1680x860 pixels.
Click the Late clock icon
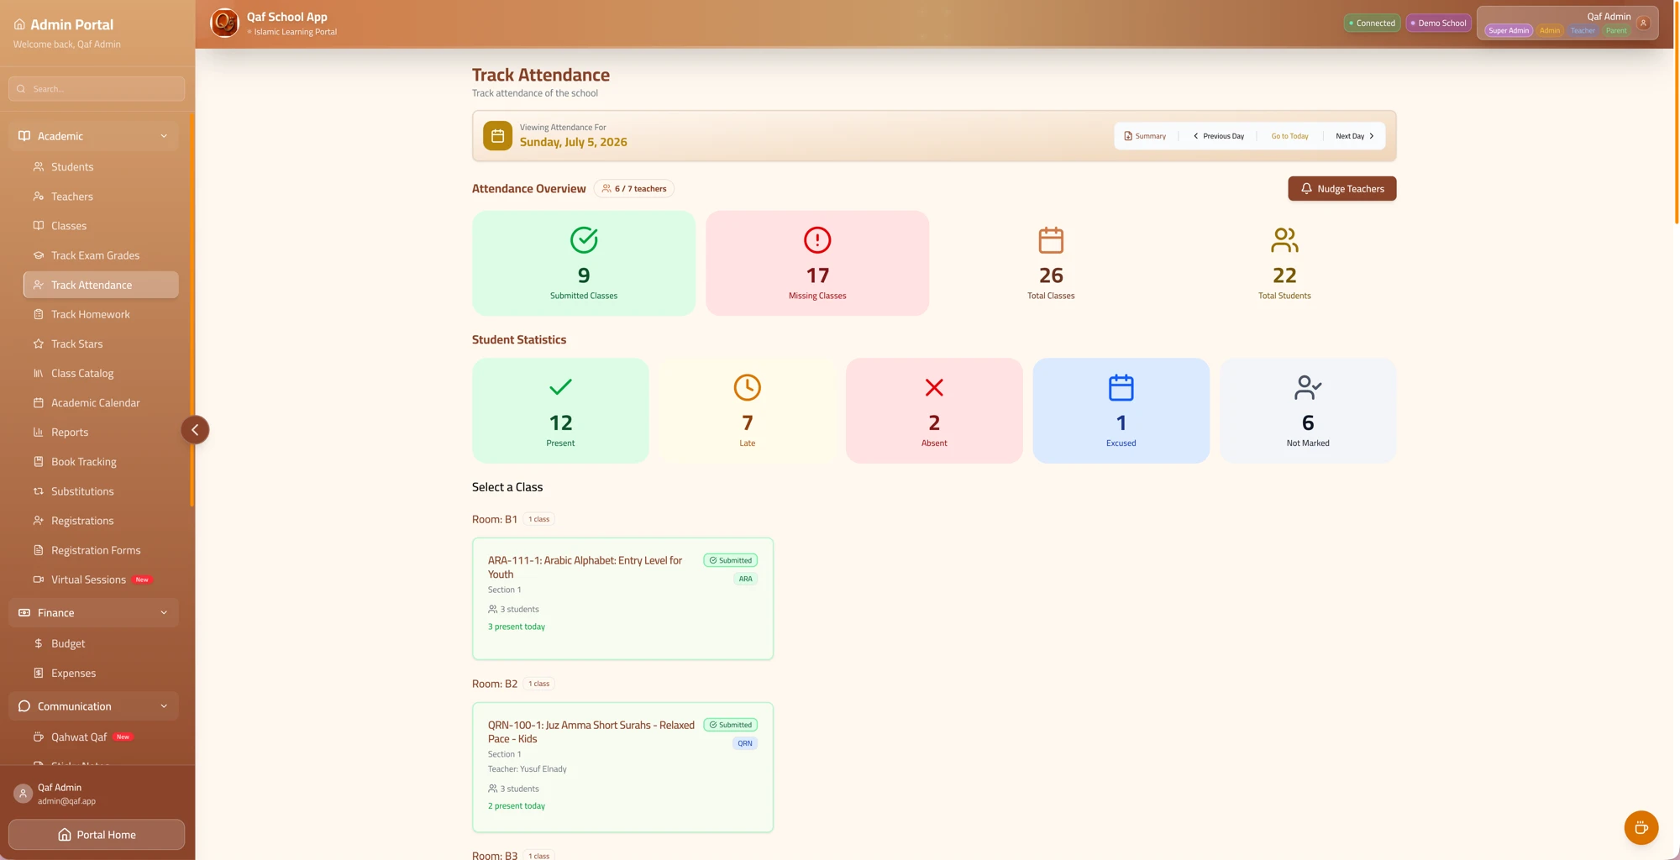[747, 387]
